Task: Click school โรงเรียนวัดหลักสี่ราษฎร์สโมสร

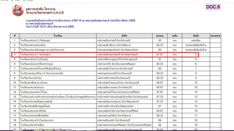Action: click(x=35, y=106)
